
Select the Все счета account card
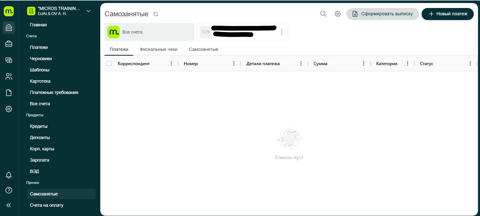149,32
